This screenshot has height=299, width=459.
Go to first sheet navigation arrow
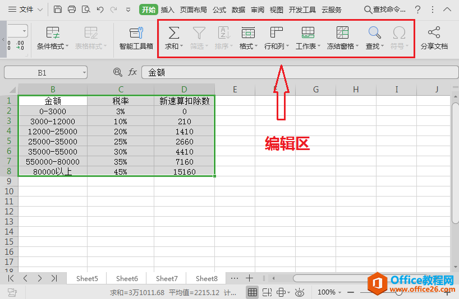tap(11, 278)
